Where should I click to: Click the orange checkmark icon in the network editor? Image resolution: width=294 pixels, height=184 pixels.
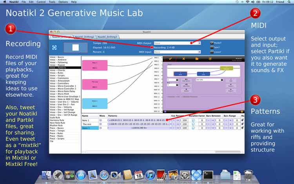(x=170, y=59)
